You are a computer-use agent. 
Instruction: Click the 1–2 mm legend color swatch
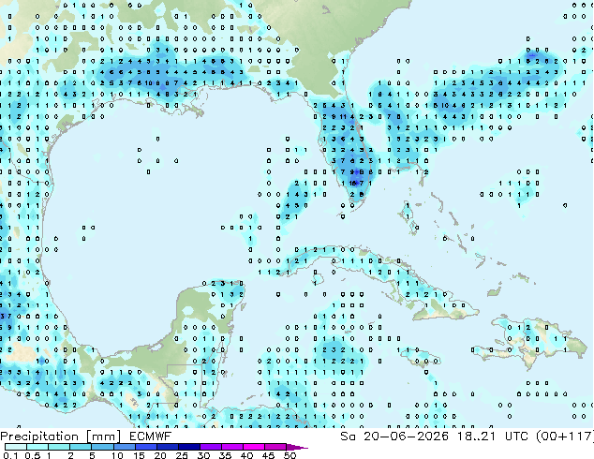pos(59,447)
